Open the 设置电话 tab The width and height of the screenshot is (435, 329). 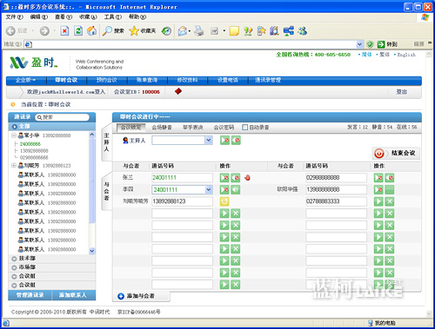(x=228, y=80)
